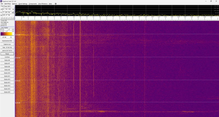Viewport: 219px width, 117px height.
Task: Switch to the Freq tab
Action: click(2, 6)
